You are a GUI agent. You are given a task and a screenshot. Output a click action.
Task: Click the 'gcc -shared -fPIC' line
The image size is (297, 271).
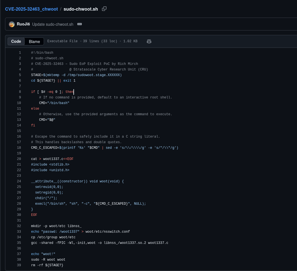click(x=100, y=243)
